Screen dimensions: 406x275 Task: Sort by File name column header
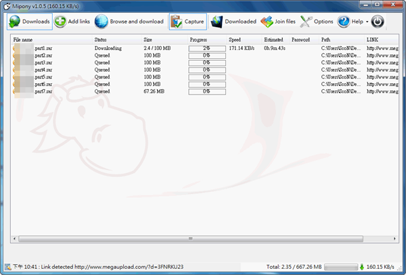click(51, 40)
